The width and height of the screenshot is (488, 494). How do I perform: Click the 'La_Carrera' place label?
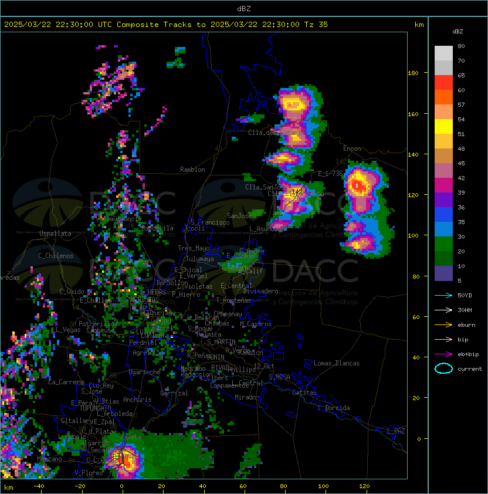coord(66,382)
